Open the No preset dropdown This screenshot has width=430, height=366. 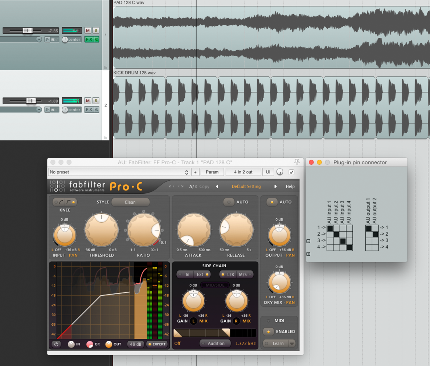point(119,172)
